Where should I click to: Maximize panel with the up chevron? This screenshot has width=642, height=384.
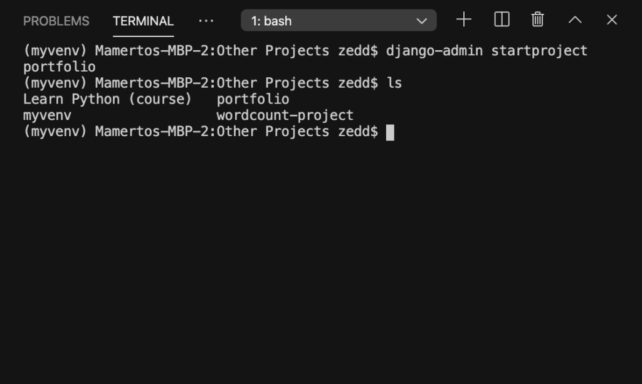click(x=575, y=19)
